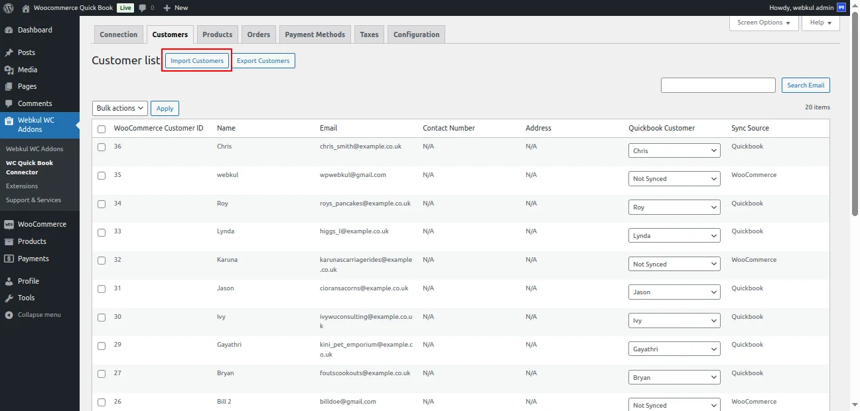The width and height of the screenshot is (860, 411).
Task: Toggle the select-all checkbox in the table header
Action: pyautogui.click(x=101, y=128)
